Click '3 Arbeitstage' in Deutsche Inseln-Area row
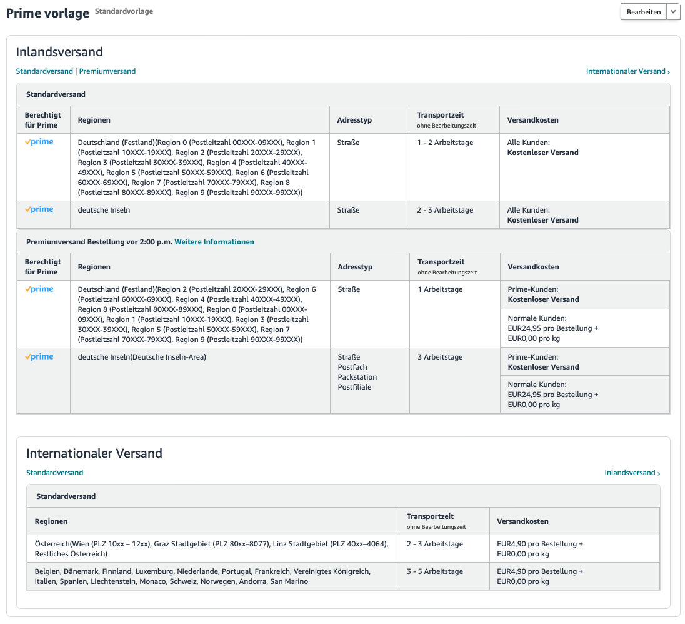 [440, 357]
